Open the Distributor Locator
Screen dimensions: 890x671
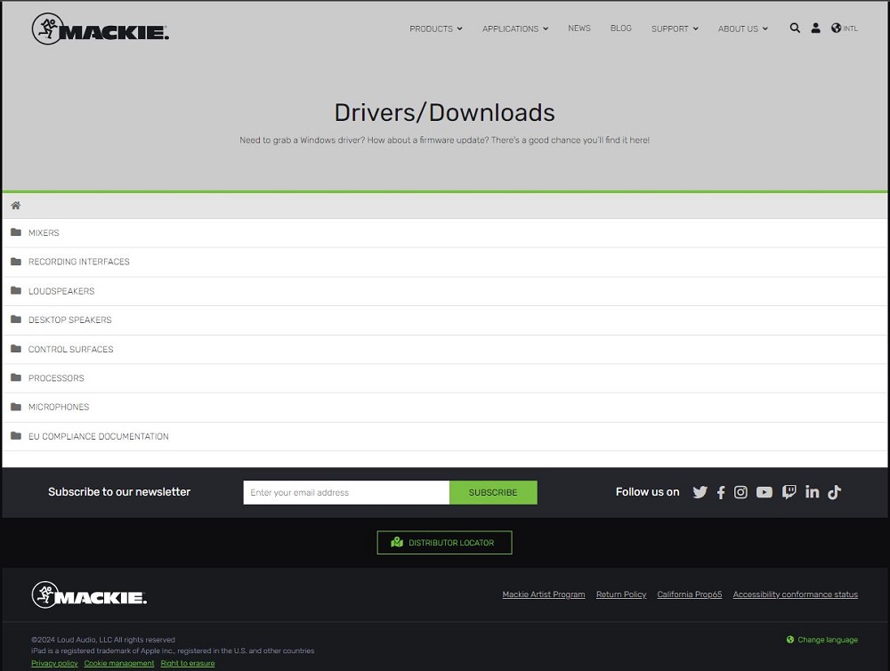pos(444,543)
